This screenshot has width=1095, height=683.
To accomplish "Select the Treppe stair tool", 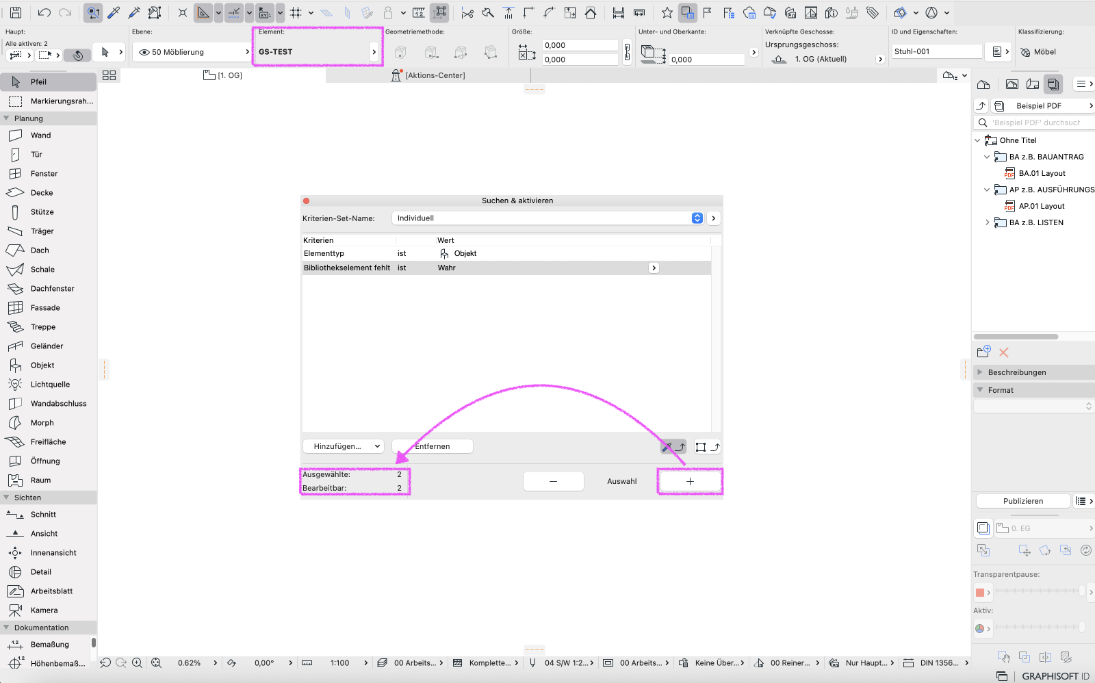I will click(x=42, y=327).
